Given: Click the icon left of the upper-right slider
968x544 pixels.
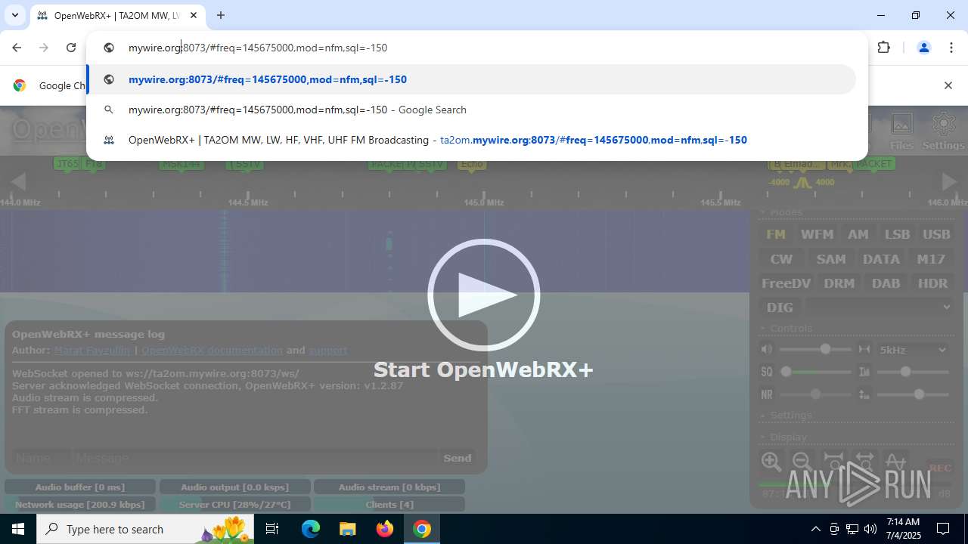Looking at the screenshot, I should click(x=864, y=372).
